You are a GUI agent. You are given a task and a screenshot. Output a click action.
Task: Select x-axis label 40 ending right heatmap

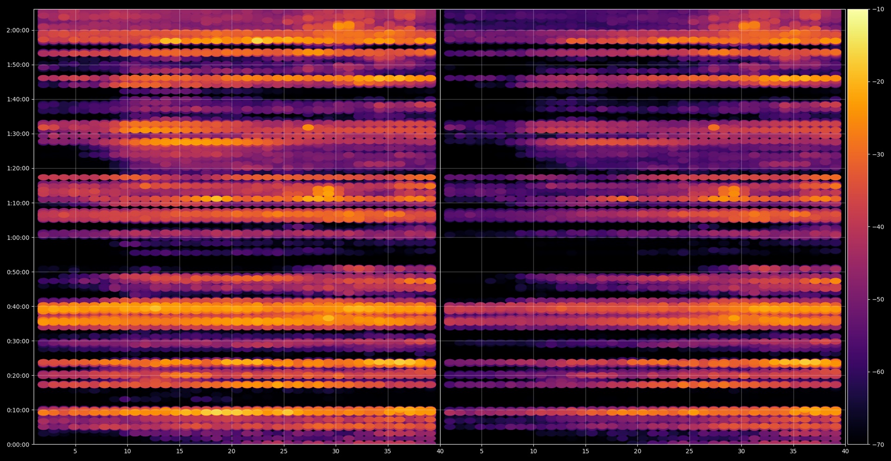click(846, 451)
